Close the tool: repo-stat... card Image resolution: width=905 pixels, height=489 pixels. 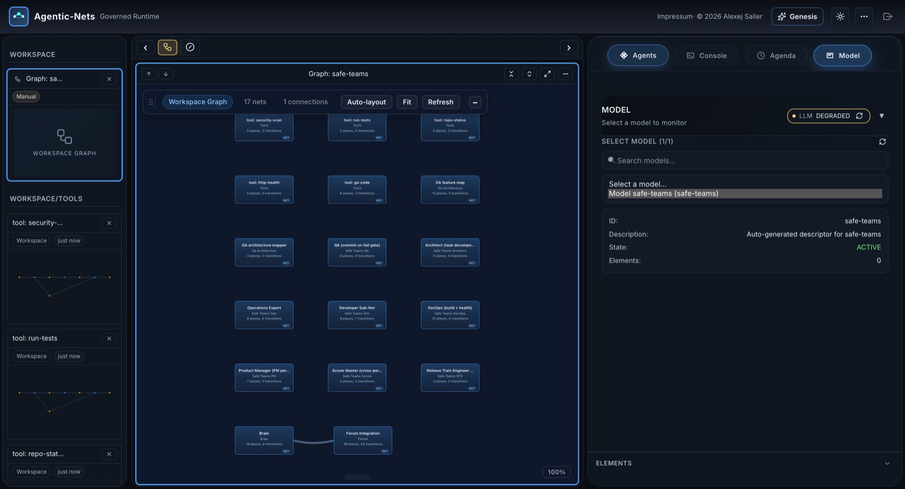(109, 454)
